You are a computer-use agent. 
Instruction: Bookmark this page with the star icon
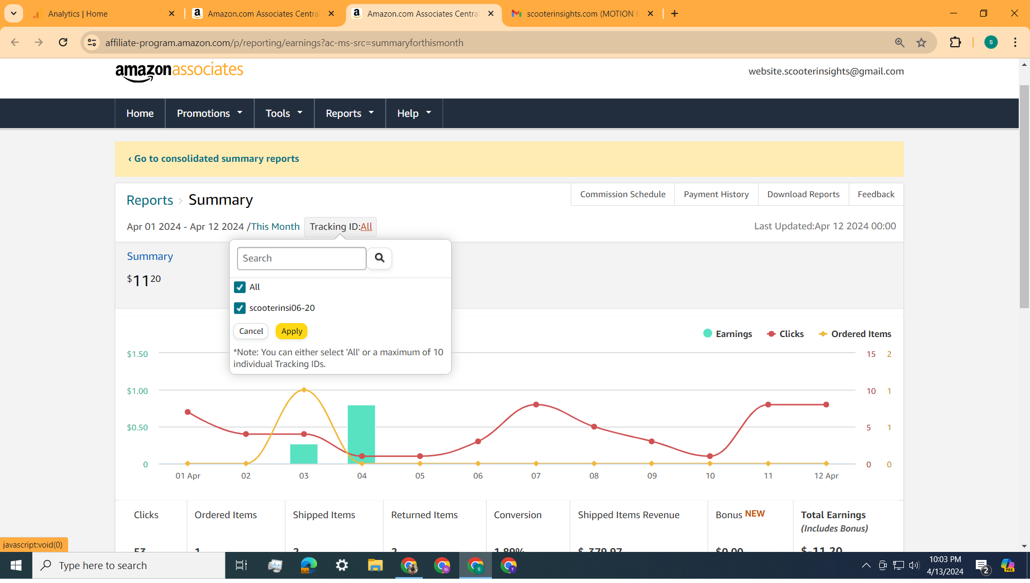(x=921, y=42)
